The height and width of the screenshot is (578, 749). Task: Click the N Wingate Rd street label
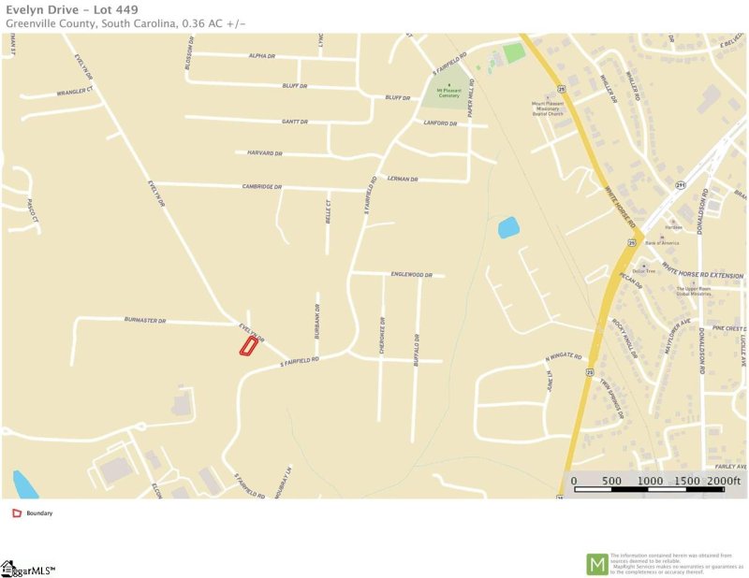564,357
